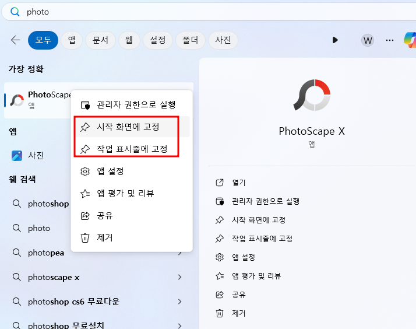Go back using the left arrow

tap(16, 40)
